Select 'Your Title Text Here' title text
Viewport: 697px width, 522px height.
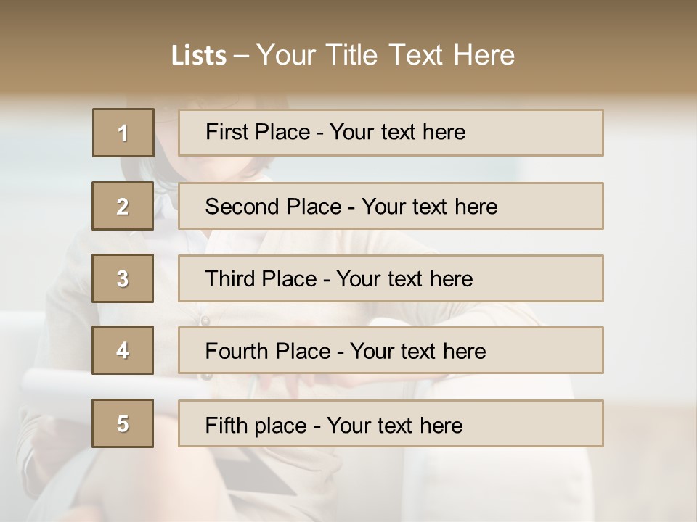click(386, 55)
